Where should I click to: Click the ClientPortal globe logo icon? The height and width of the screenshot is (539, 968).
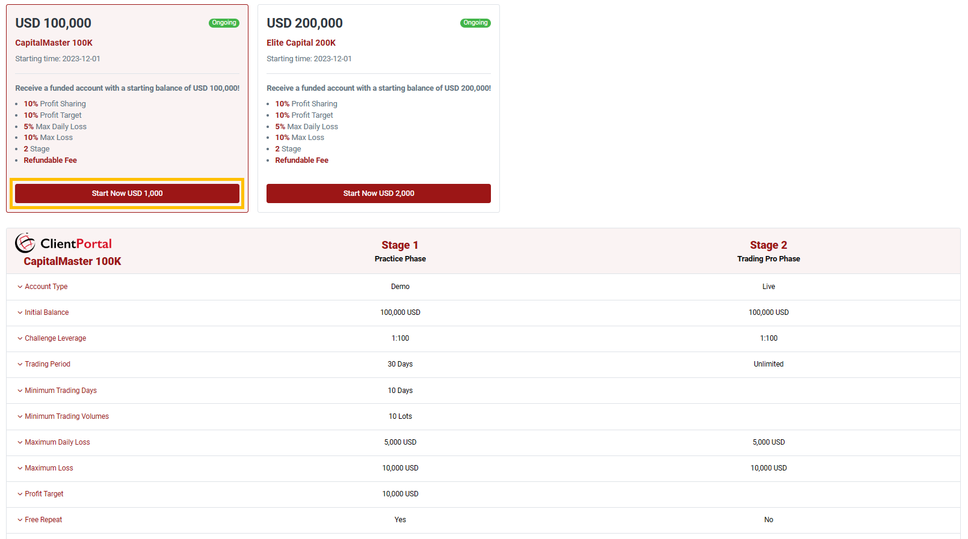(x=25, y=243)
